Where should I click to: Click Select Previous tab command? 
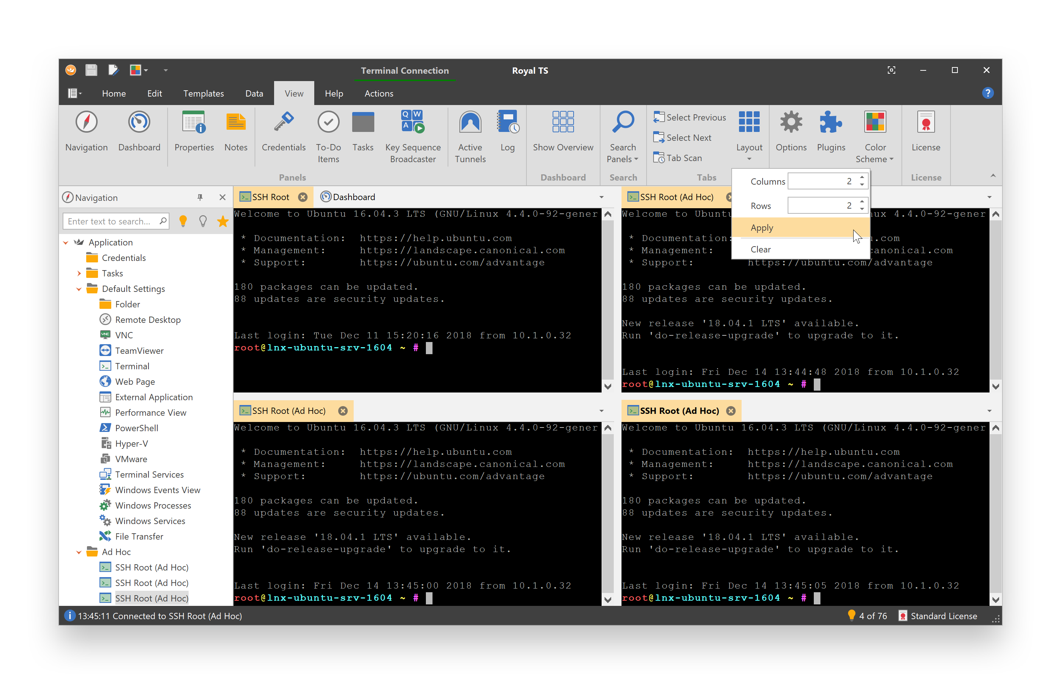tap(689, 117)
